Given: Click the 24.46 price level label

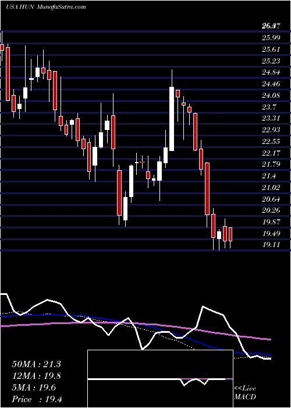Looking at the screenshot, I should pyautogui.click(x=271, y=84).
